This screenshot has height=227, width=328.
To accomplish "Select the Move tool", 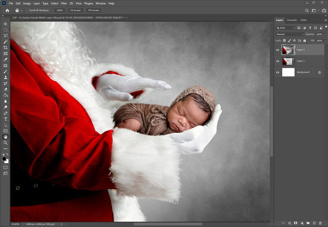I will 5,23.
